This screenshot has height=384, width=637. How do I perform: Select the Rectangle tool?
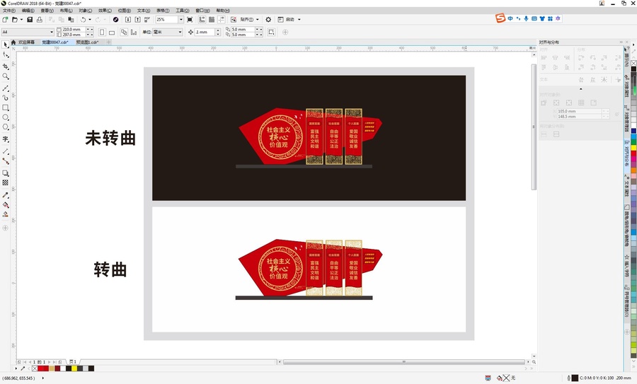(x=5, y=107)
